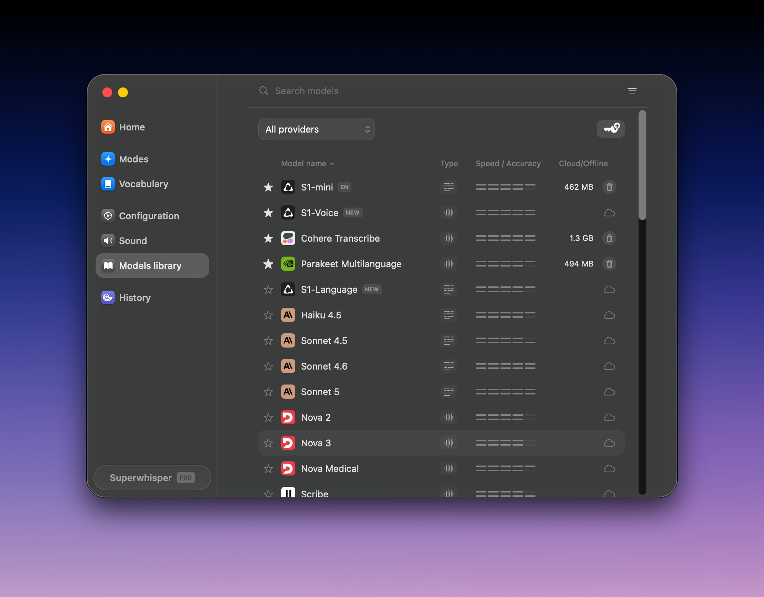
Task: Sort by Type column header
Action: point(449,163)
